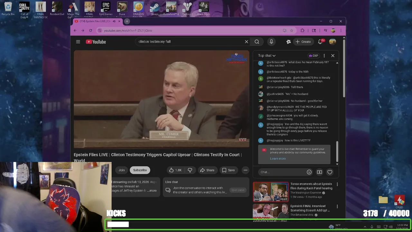Expand the description with ...more

click(x=152, y=190)
